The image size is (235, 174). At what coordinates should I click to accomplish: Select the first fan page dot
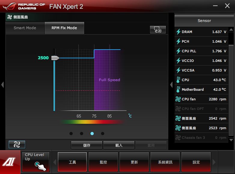[x=71, y=133]
